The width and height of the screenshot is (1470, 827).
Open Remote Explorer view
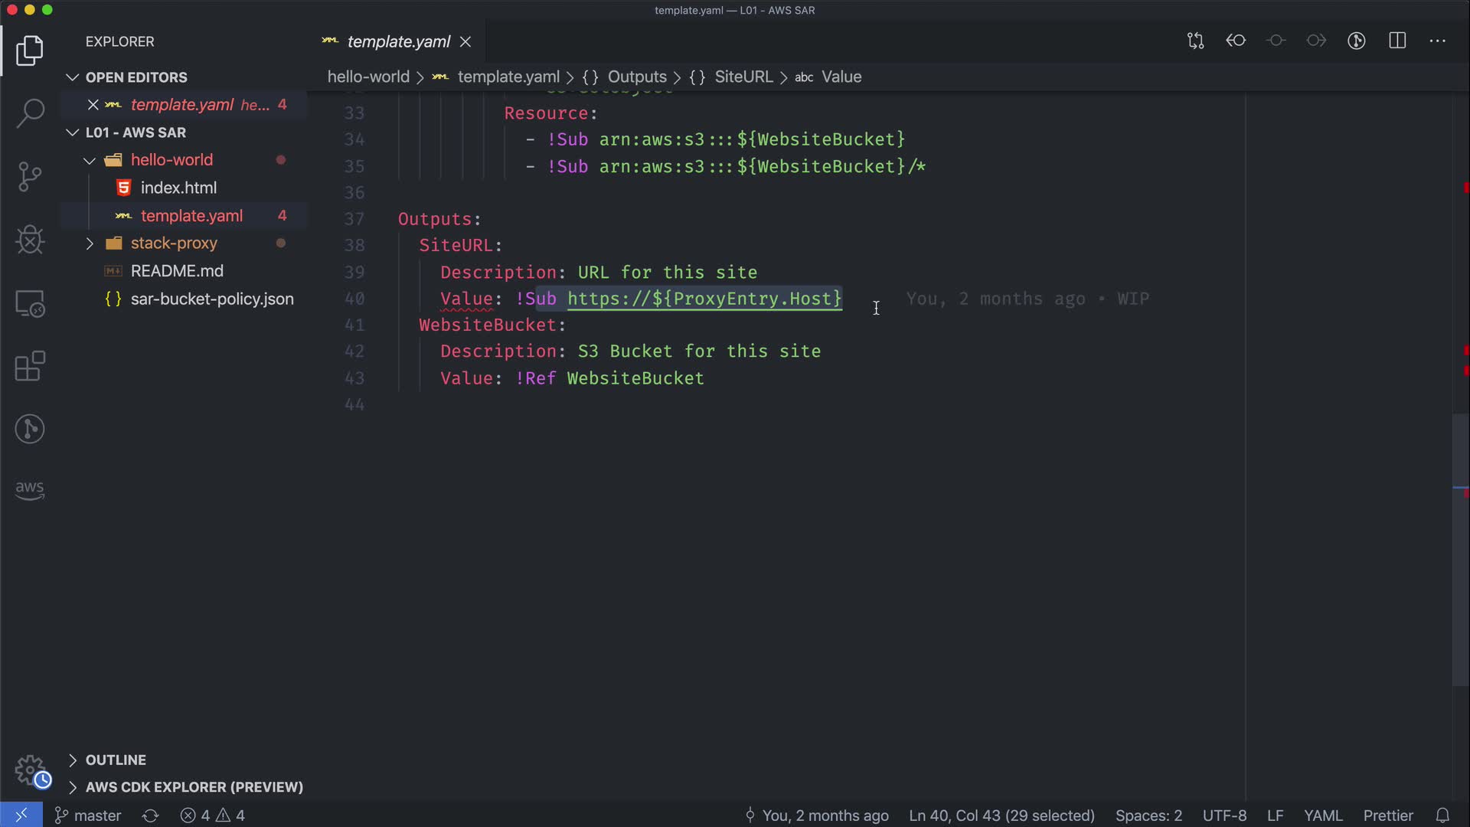tap(30, 304)
